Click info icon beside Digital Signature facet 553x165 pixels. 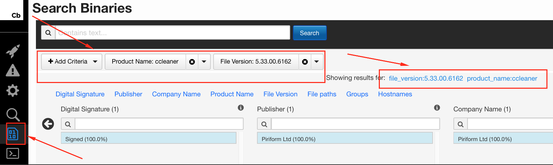pos(241,108)
